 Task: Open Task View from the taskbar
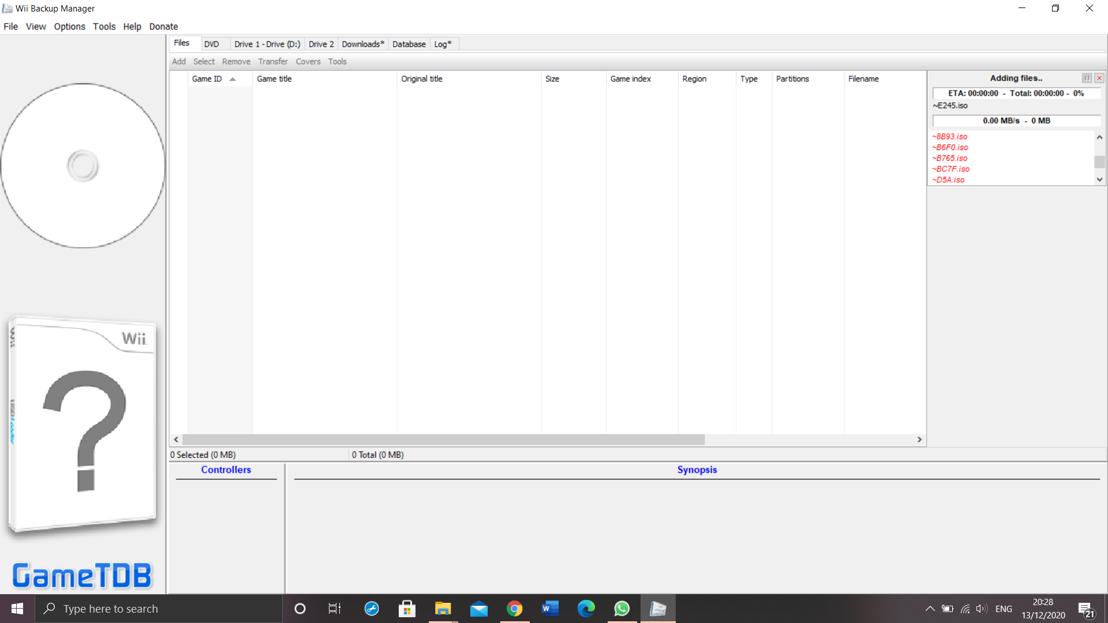[335, 609]
